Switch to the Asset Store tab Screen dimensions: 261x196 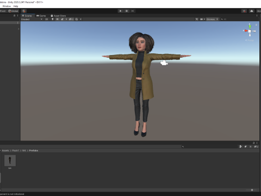point(58,16)
